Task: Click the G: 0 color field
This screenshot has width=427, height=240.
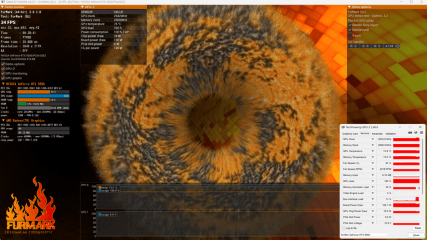Action: (x=365, y=46)
